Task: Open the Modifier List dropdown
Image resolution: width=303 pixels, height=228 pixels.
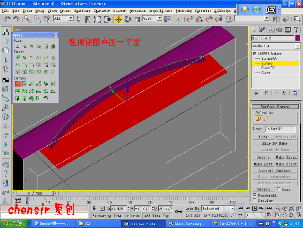Action: point(297,46)
